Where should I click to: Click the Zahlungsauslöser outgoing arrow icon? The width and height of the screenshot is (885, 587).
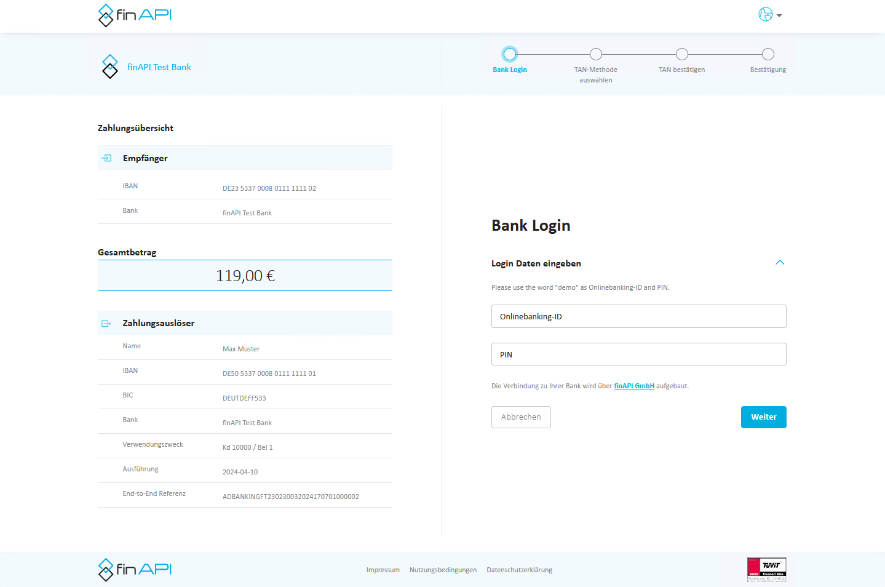(x=106, y=323)
